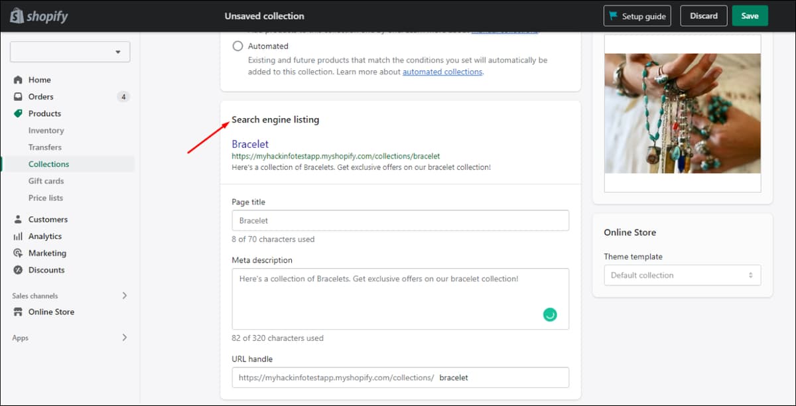This screenshot has height=406, width=796.
Task: Click the Bracelet search preview title
Action: pyautogui.click(x=250, y=144)
